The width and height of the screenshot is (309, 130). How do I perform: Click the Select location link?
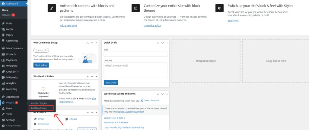coord(151,101)
